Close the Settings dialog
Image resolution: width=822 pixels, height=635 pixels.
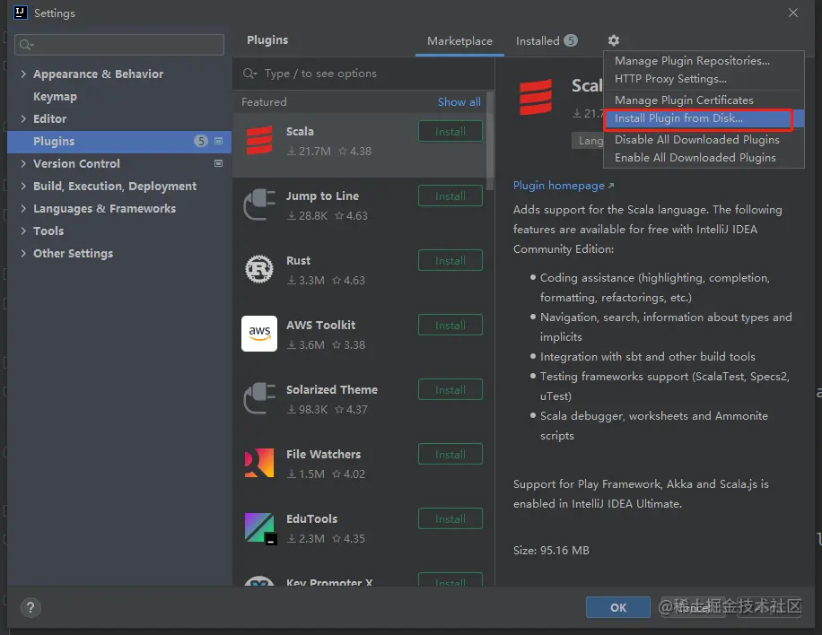tap(793, 13)
